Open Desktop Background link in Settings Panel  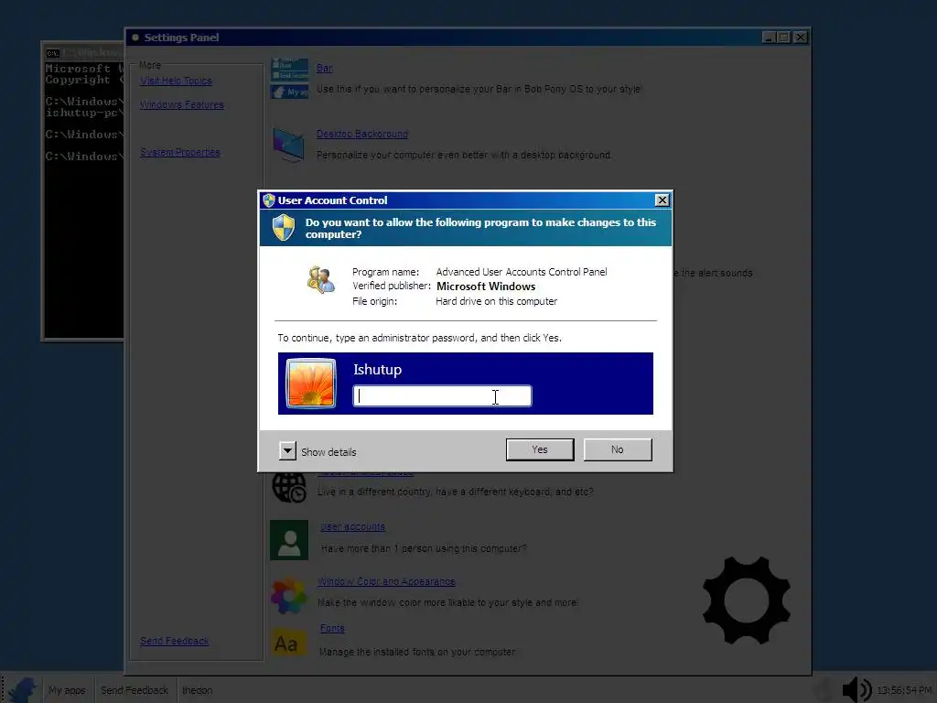point(362,134)
